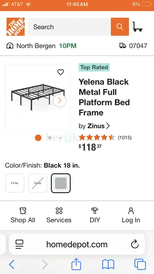Open the page reader menu icon
Image resolution: width=154 pixels, height=274 pixels.
pos(19,244)
